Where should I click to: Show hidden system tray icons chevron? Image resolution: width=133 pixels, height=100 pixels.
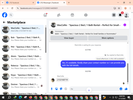[x=110, y=98]
